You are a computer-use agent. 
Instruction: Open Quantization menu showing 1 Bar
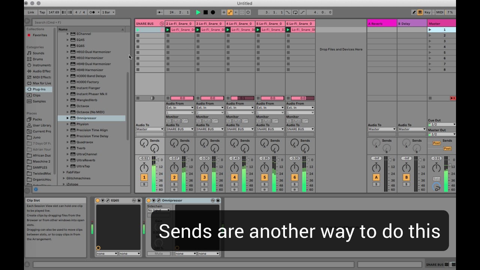click(108, 12)
